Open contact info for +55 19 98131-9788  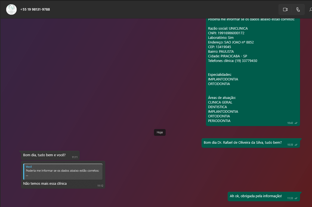(x=35, y=10)
